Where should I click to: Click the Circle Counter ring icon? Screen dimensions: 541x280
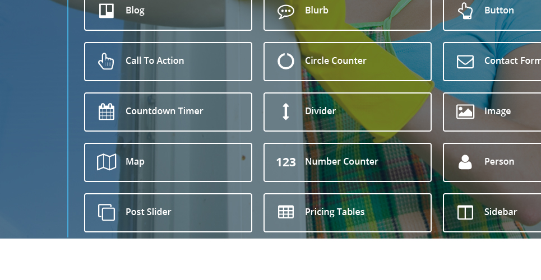pyautogui.click(x=286, y=62)
